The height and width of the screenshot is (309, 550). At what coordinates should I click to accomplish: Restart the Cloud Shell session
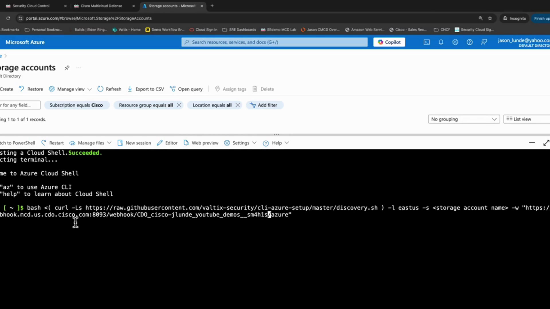(52, 143)
